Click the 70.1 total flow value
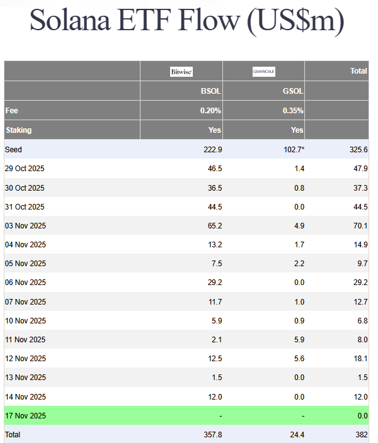This screenshot has width=378, height=443. [x=360, y=225]
